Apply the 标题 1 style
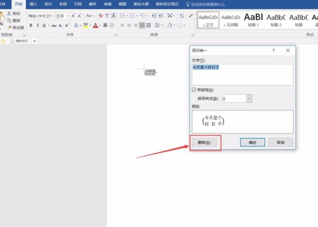Image resolution: width=318 pixels, height=227 pixels. [253, 20]
